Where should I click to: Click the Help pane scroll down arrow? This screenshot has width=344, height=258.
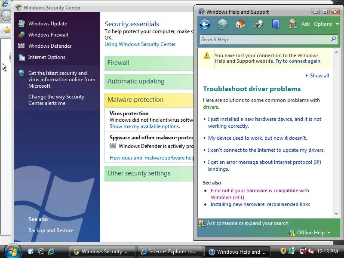point(336,214)
